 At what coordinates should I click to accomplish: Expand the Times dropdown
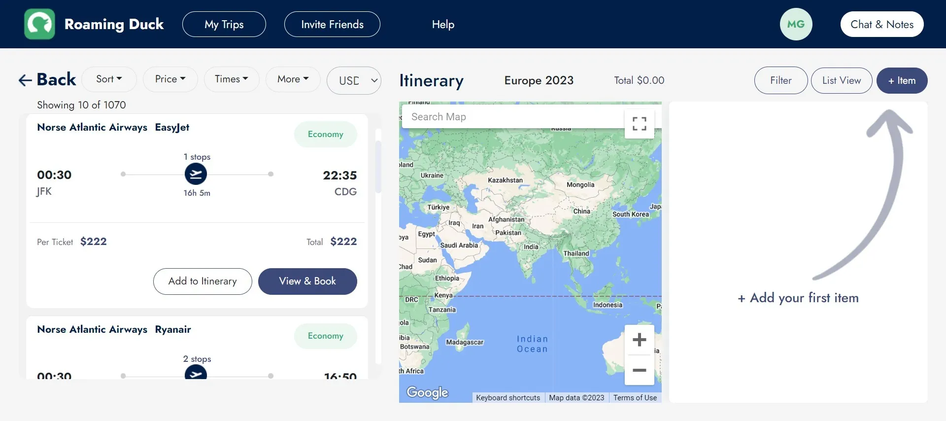pyautogui.click(x=232, y=79)
